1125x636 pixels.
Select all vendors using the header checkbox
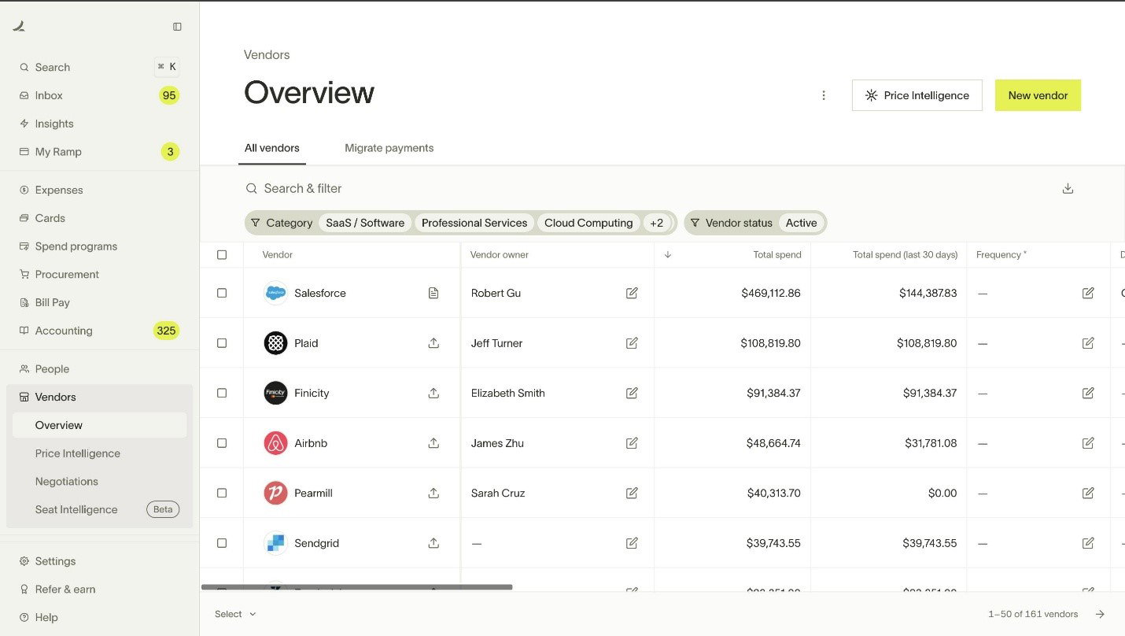[x=222, y=254]
